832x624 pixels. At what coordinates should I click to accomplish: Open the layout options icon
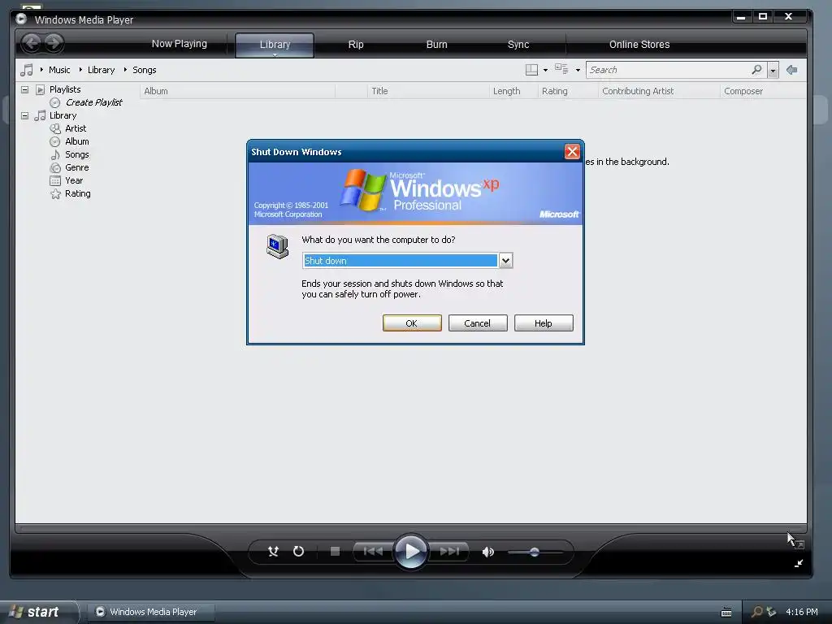click(x=531, y=70)
